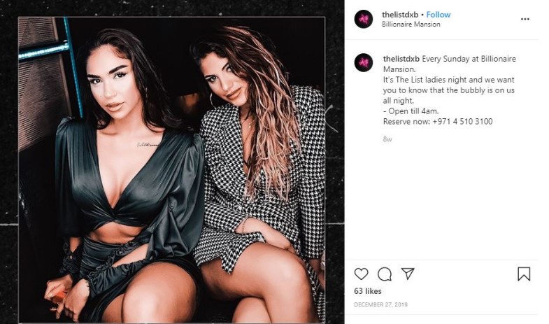Click thelistdxb profile avatar in header
Image resolution: width=549 pixels, height=324 pixels.
tap(364, 19)
